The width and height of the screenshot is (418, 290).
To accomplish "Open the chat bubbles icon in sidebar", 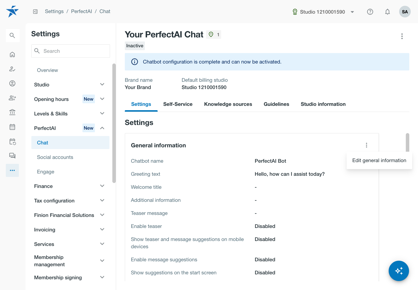I will point(12,156).
